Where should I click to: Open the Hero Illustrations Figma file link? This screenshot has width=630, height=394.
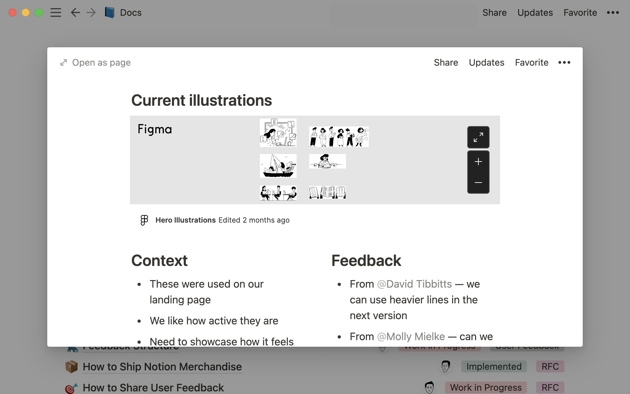185,220
